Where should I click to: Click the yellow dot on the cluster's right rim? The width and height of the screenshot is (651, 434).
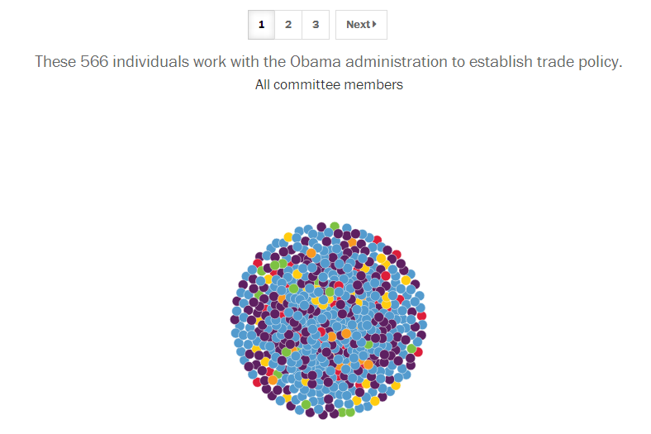click(406, 280)
